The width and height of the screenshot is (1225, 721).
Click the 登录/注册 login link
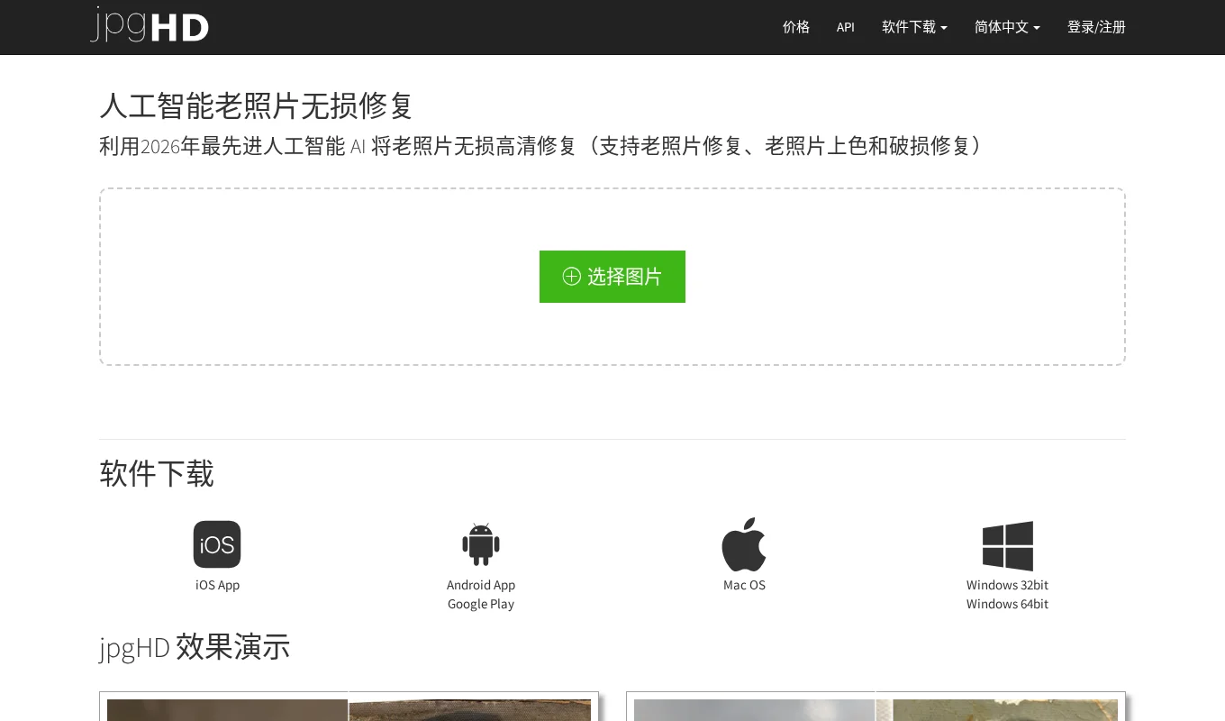pos(1096,27)
